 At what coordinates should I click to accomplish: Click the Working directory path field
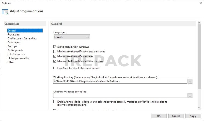click(x=120, y=81)
